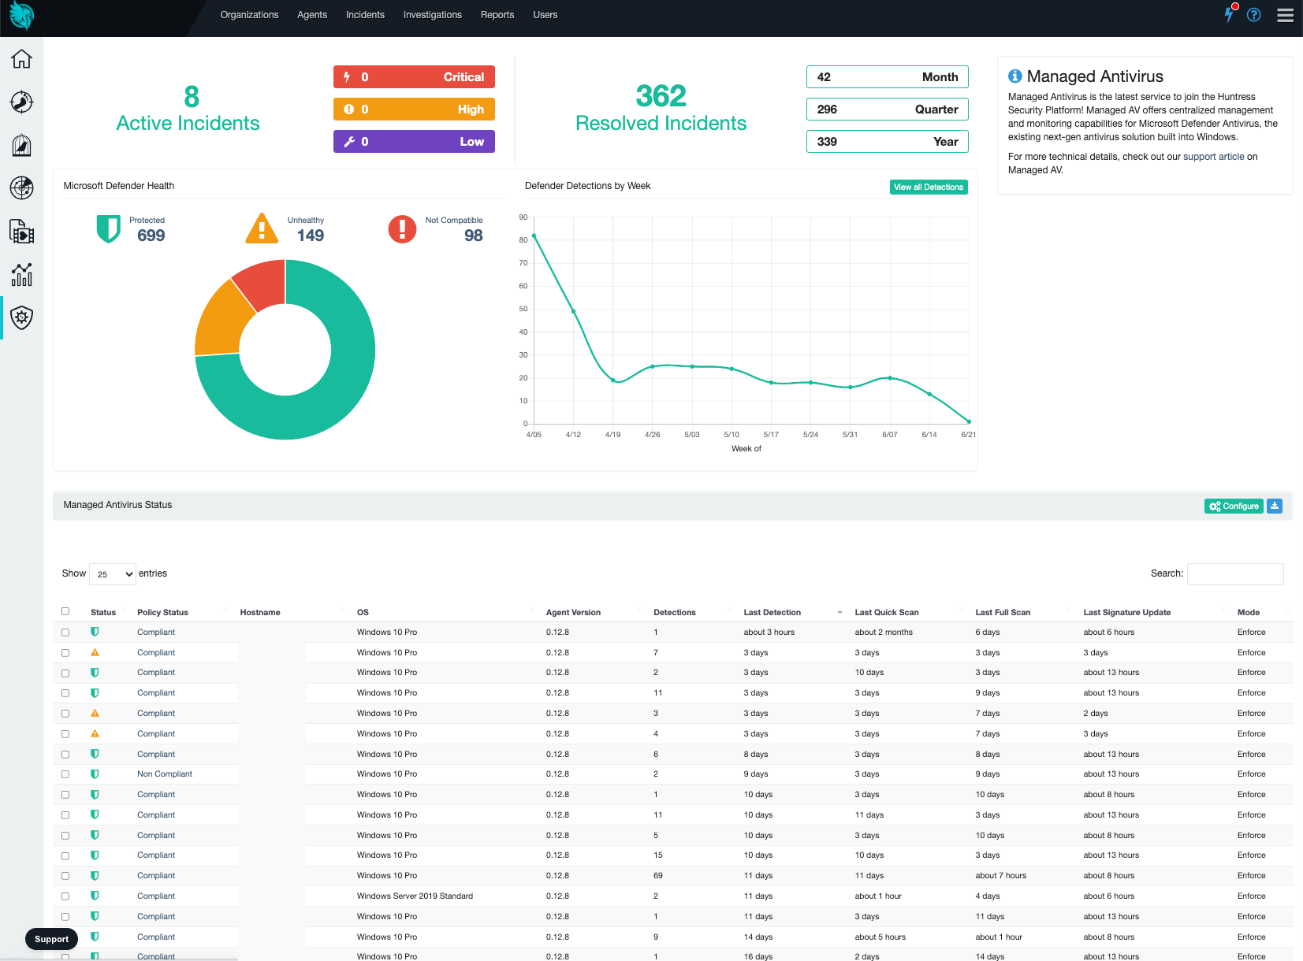The image size is (1303, 961).
Task: Open the Configure button for Managed Antivirus
Action: [x=1234, y=506]
